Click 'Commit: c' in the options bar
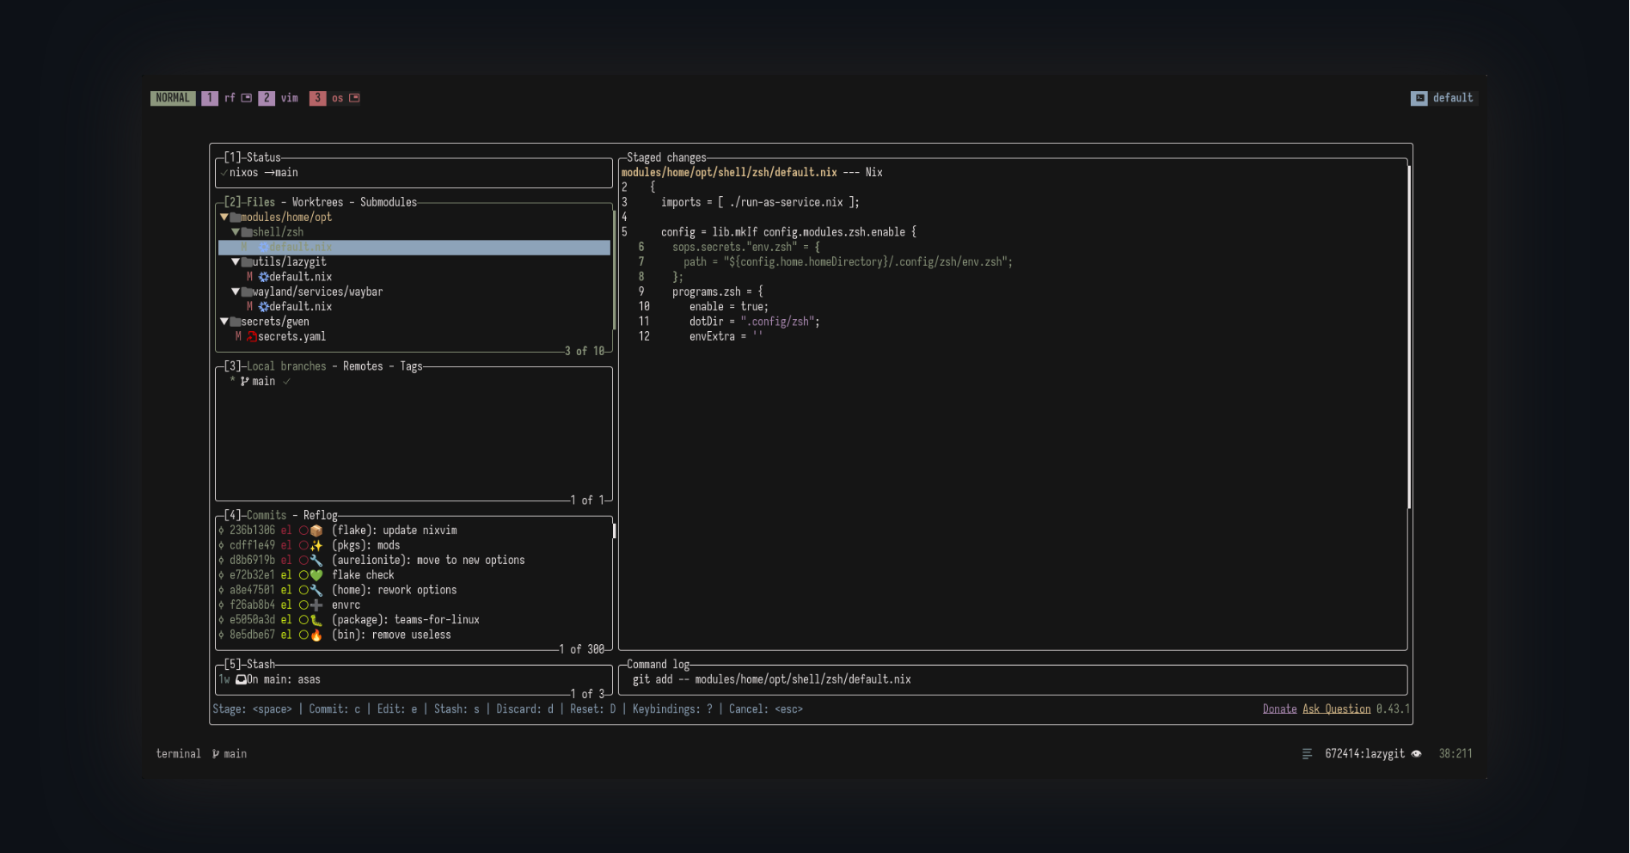1630x853 pixels. pyautogui.click(x=334, y=709)
